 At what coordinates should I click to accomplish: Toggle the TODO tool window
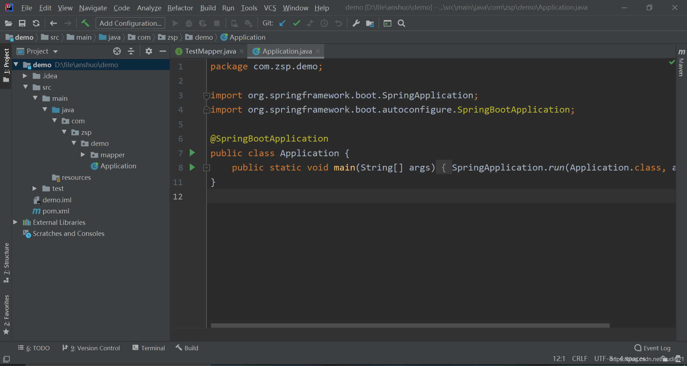(x=34, y=348)
